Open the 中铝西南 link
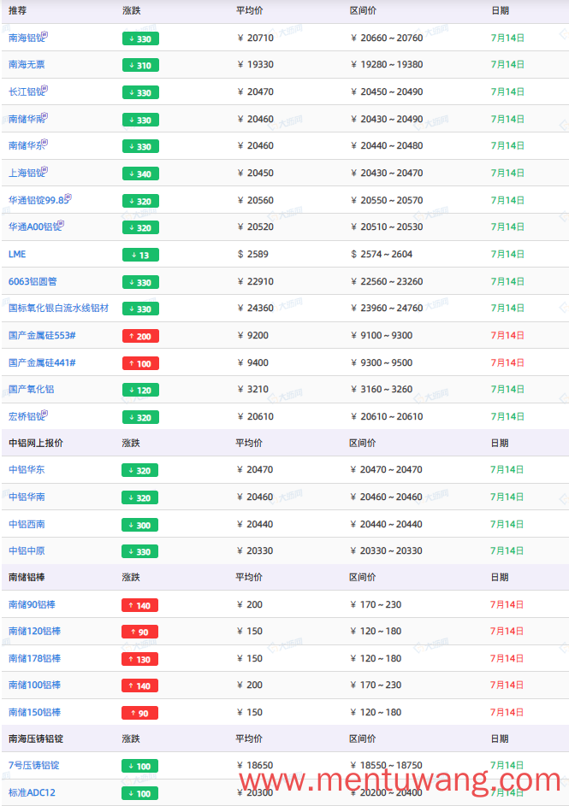Viewport: 569px width, 806px height. pos(27,524)
